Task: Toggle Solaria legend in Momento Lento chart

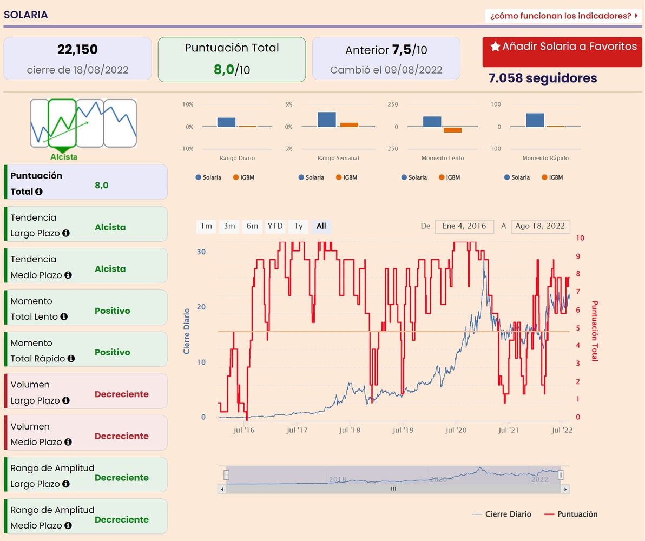Action: pyautogui.click(x=414, y=178)
